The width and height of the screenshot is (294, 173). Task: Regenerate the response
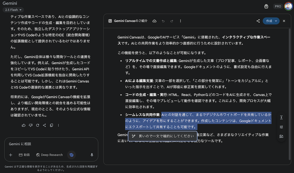(38, 125)
